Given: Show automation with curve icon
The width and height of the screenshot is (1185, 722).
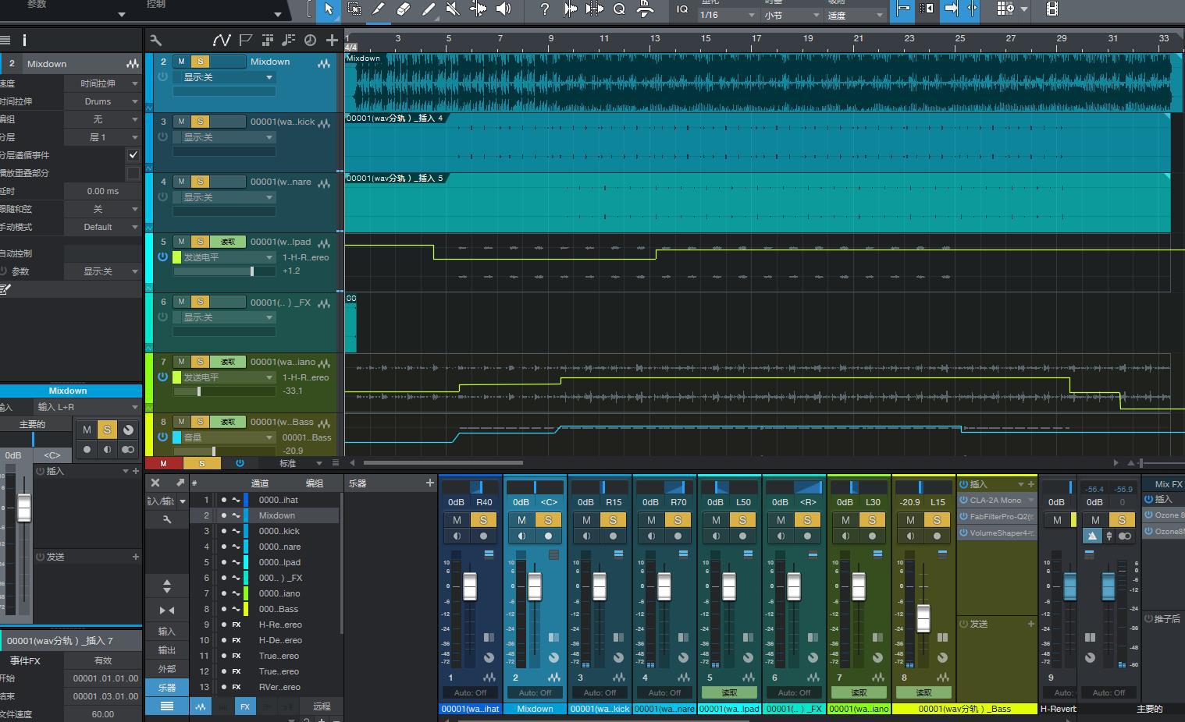Looking at the screenshot, I should pos(222,40).
